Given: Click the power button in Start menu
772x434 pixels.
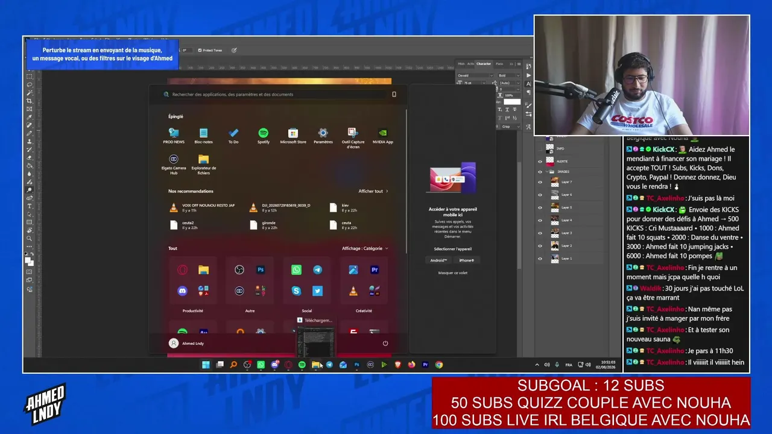Looking at the screenshot, I should click(385, 344).
